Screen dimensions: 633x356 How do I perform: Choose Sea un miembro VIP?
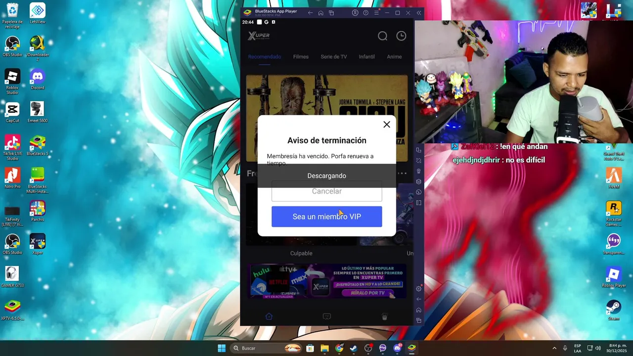click(x=327, y=217)
